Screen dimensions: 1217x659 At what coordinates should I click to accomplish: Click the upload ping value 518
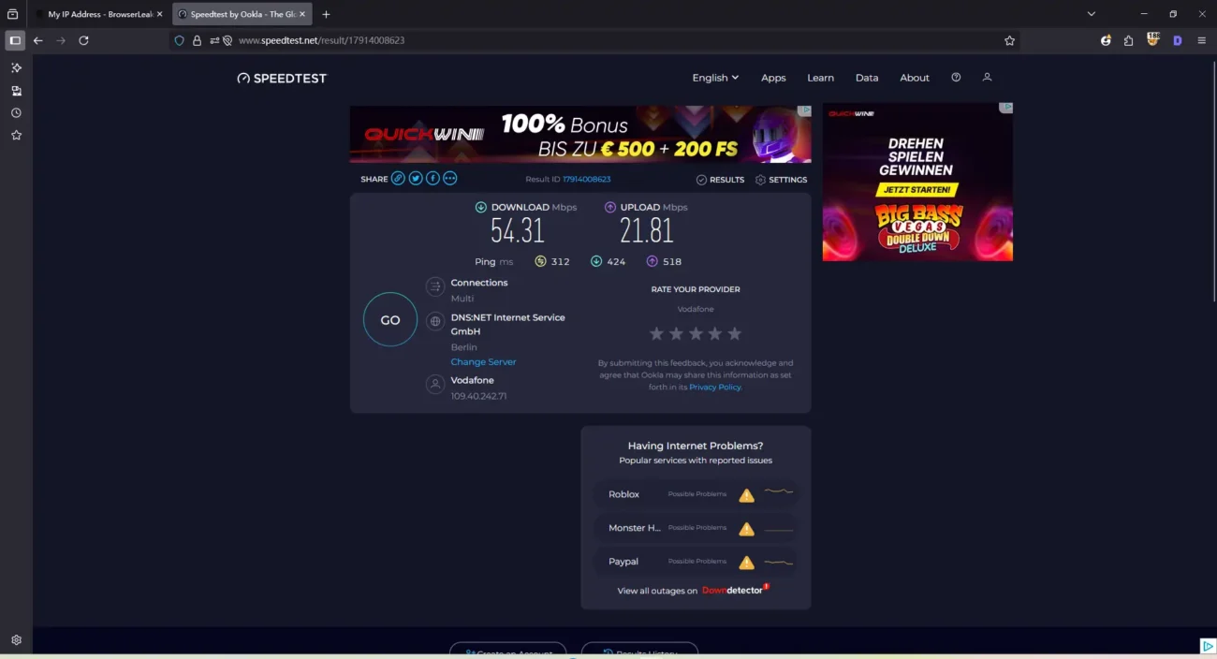672,262
